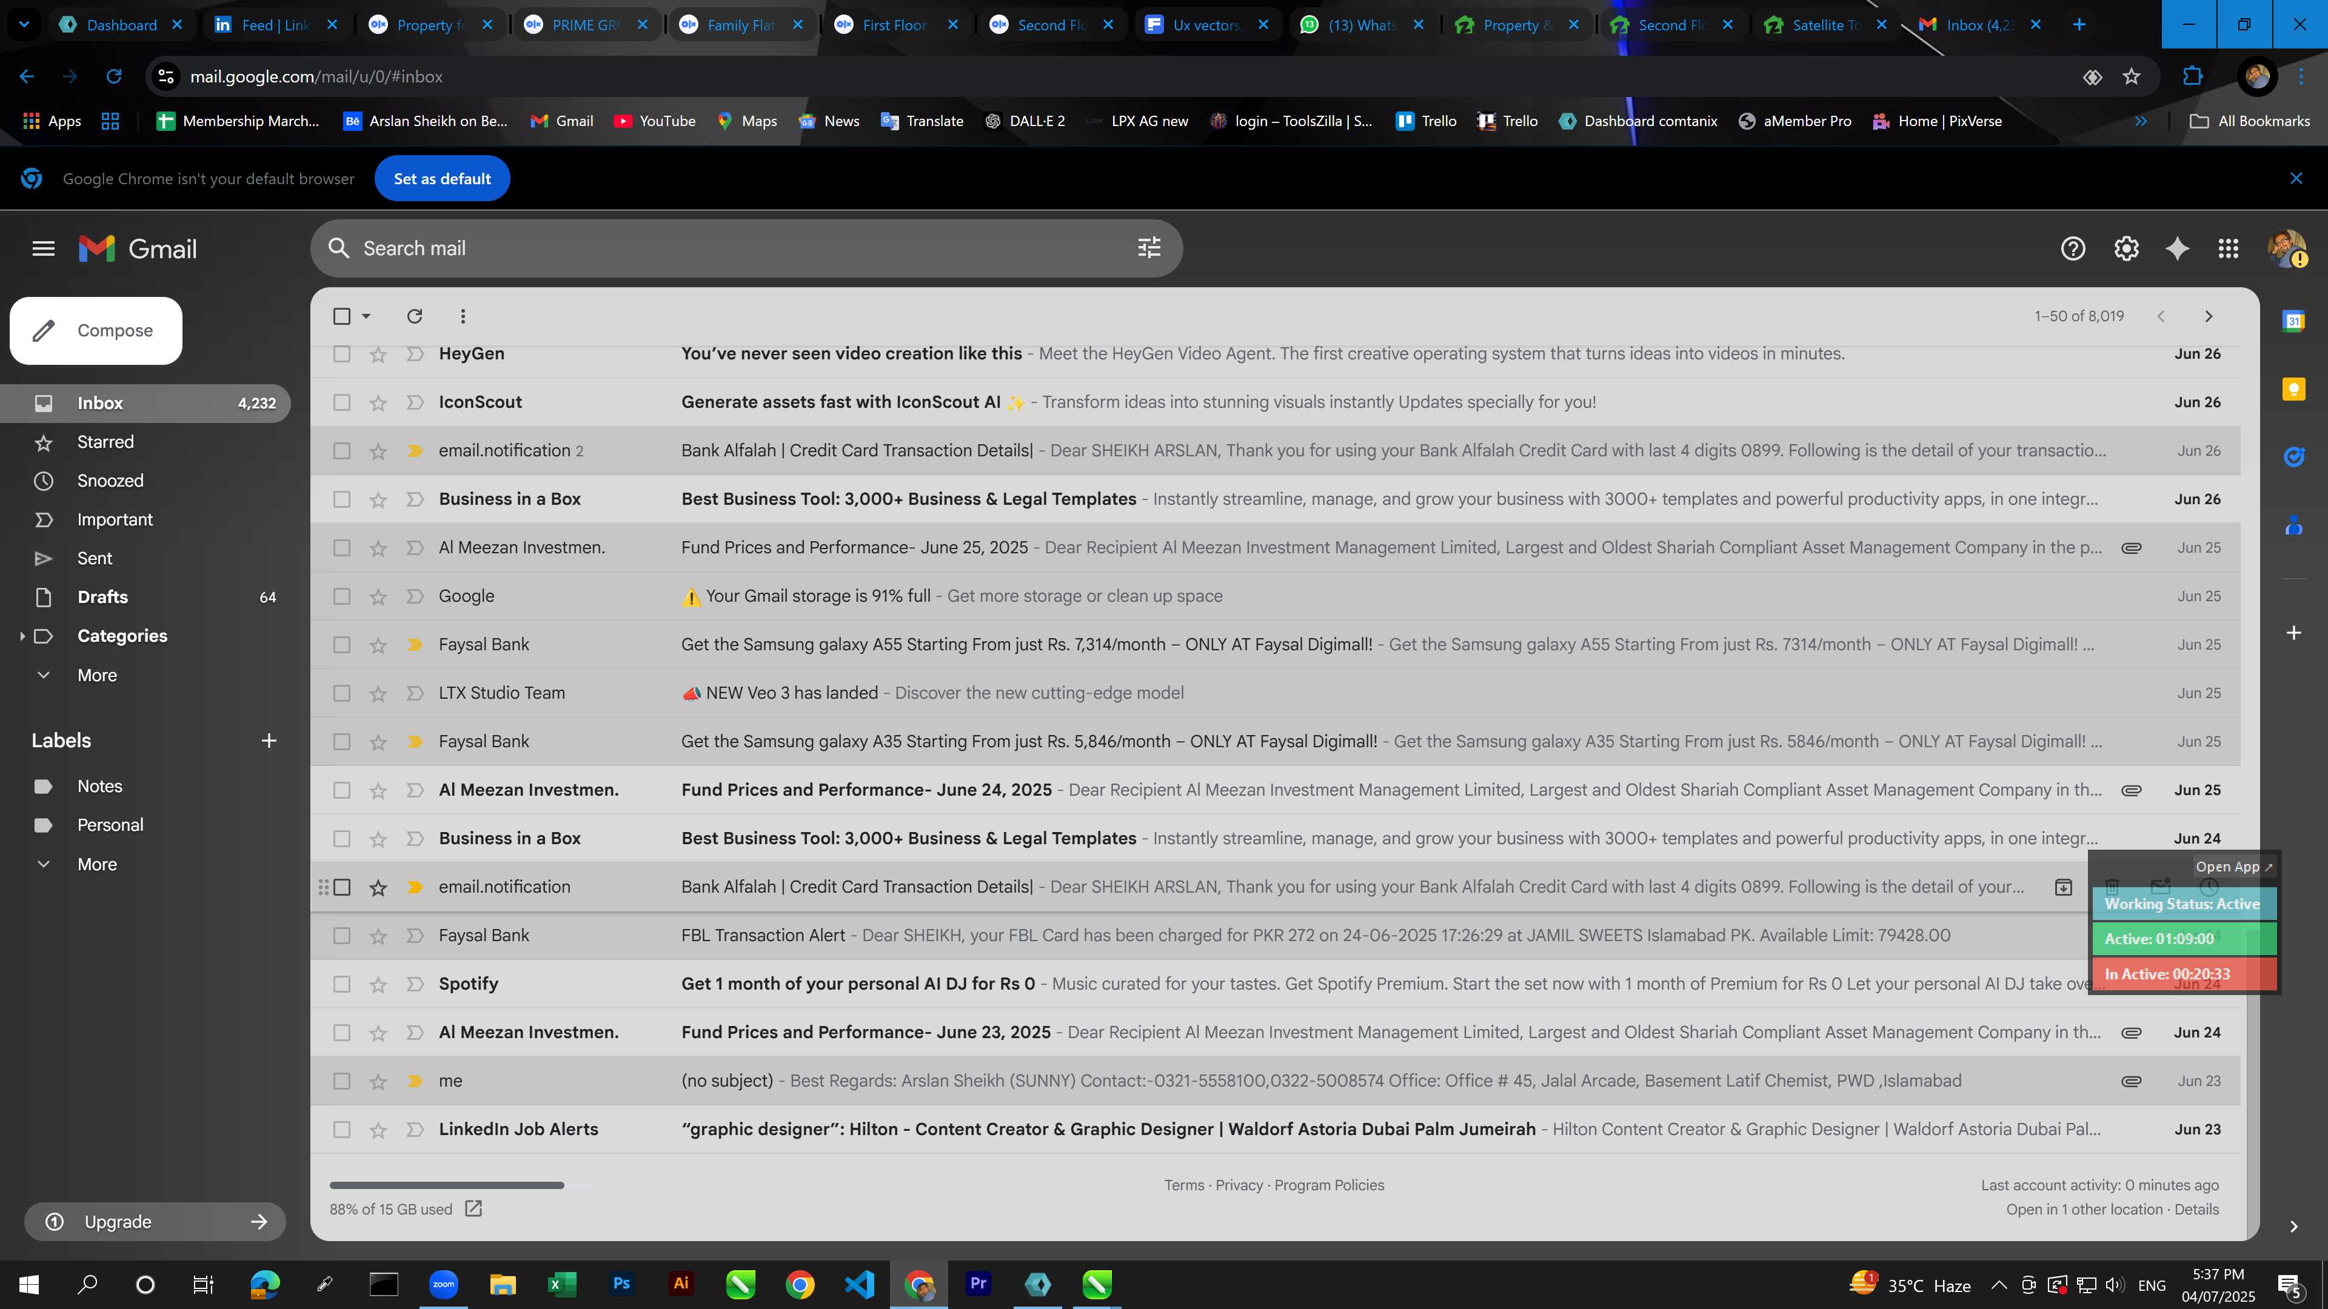This screenshot has width=2328, height=1309.
Task: Archive the hovered email.notification email
Action: click(2063, 887)
